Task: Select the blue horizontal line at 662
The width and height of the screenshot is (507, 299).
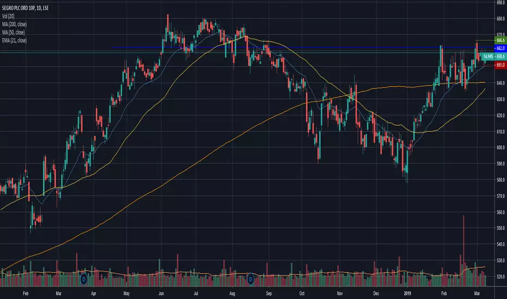Action: click(x=304, y=47)
